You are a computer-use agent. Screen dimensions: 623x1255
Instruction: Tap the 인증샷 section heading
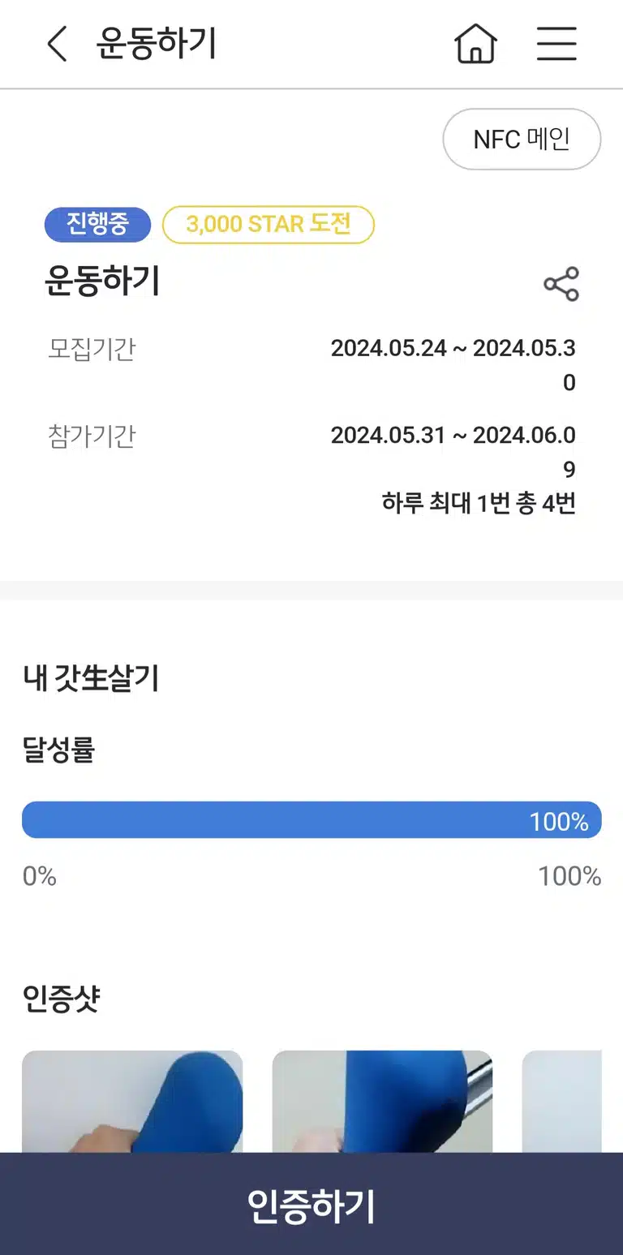click(61, 999)
